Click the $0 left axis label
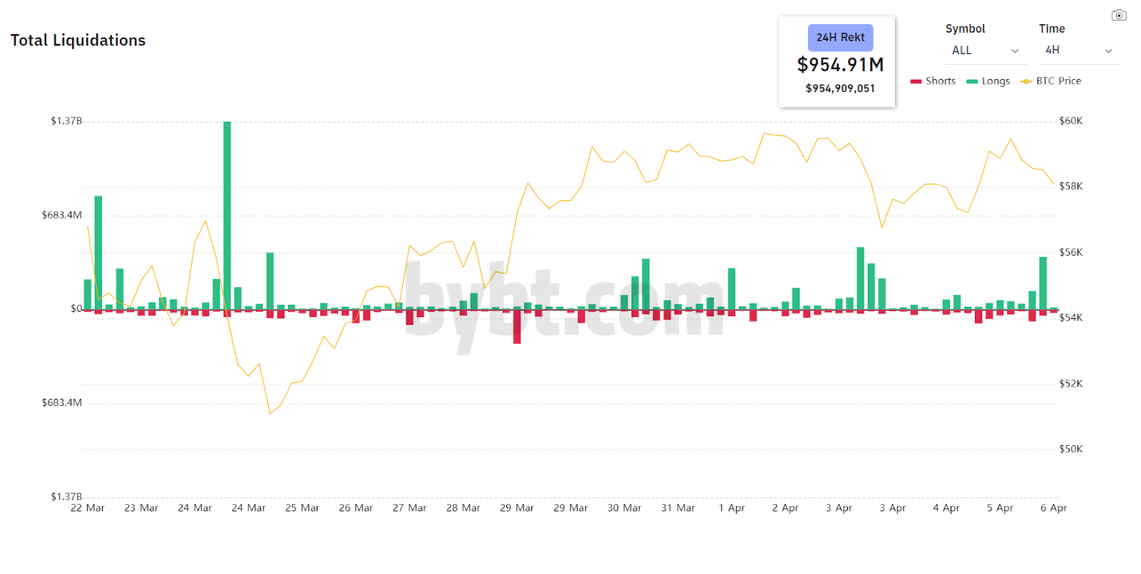Image resolution: width=1141 pixels, height=574 pixels. click(76, 309)
